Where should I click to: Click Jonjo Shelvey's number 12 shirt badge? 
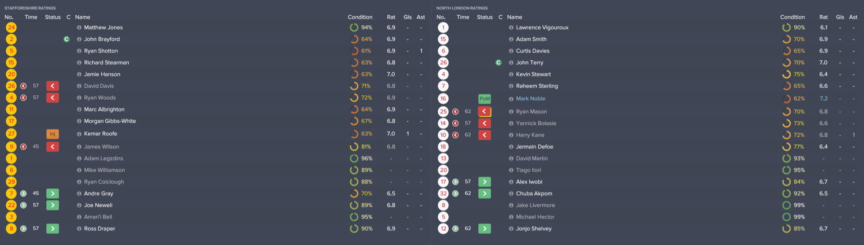point(443,228)
